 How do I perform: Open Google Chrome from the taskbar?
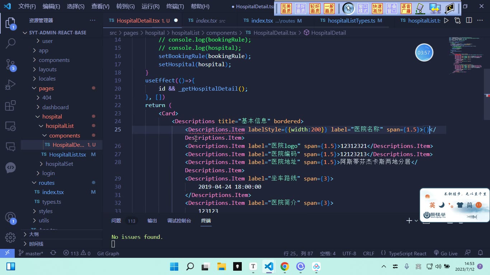tap(285, 266)
